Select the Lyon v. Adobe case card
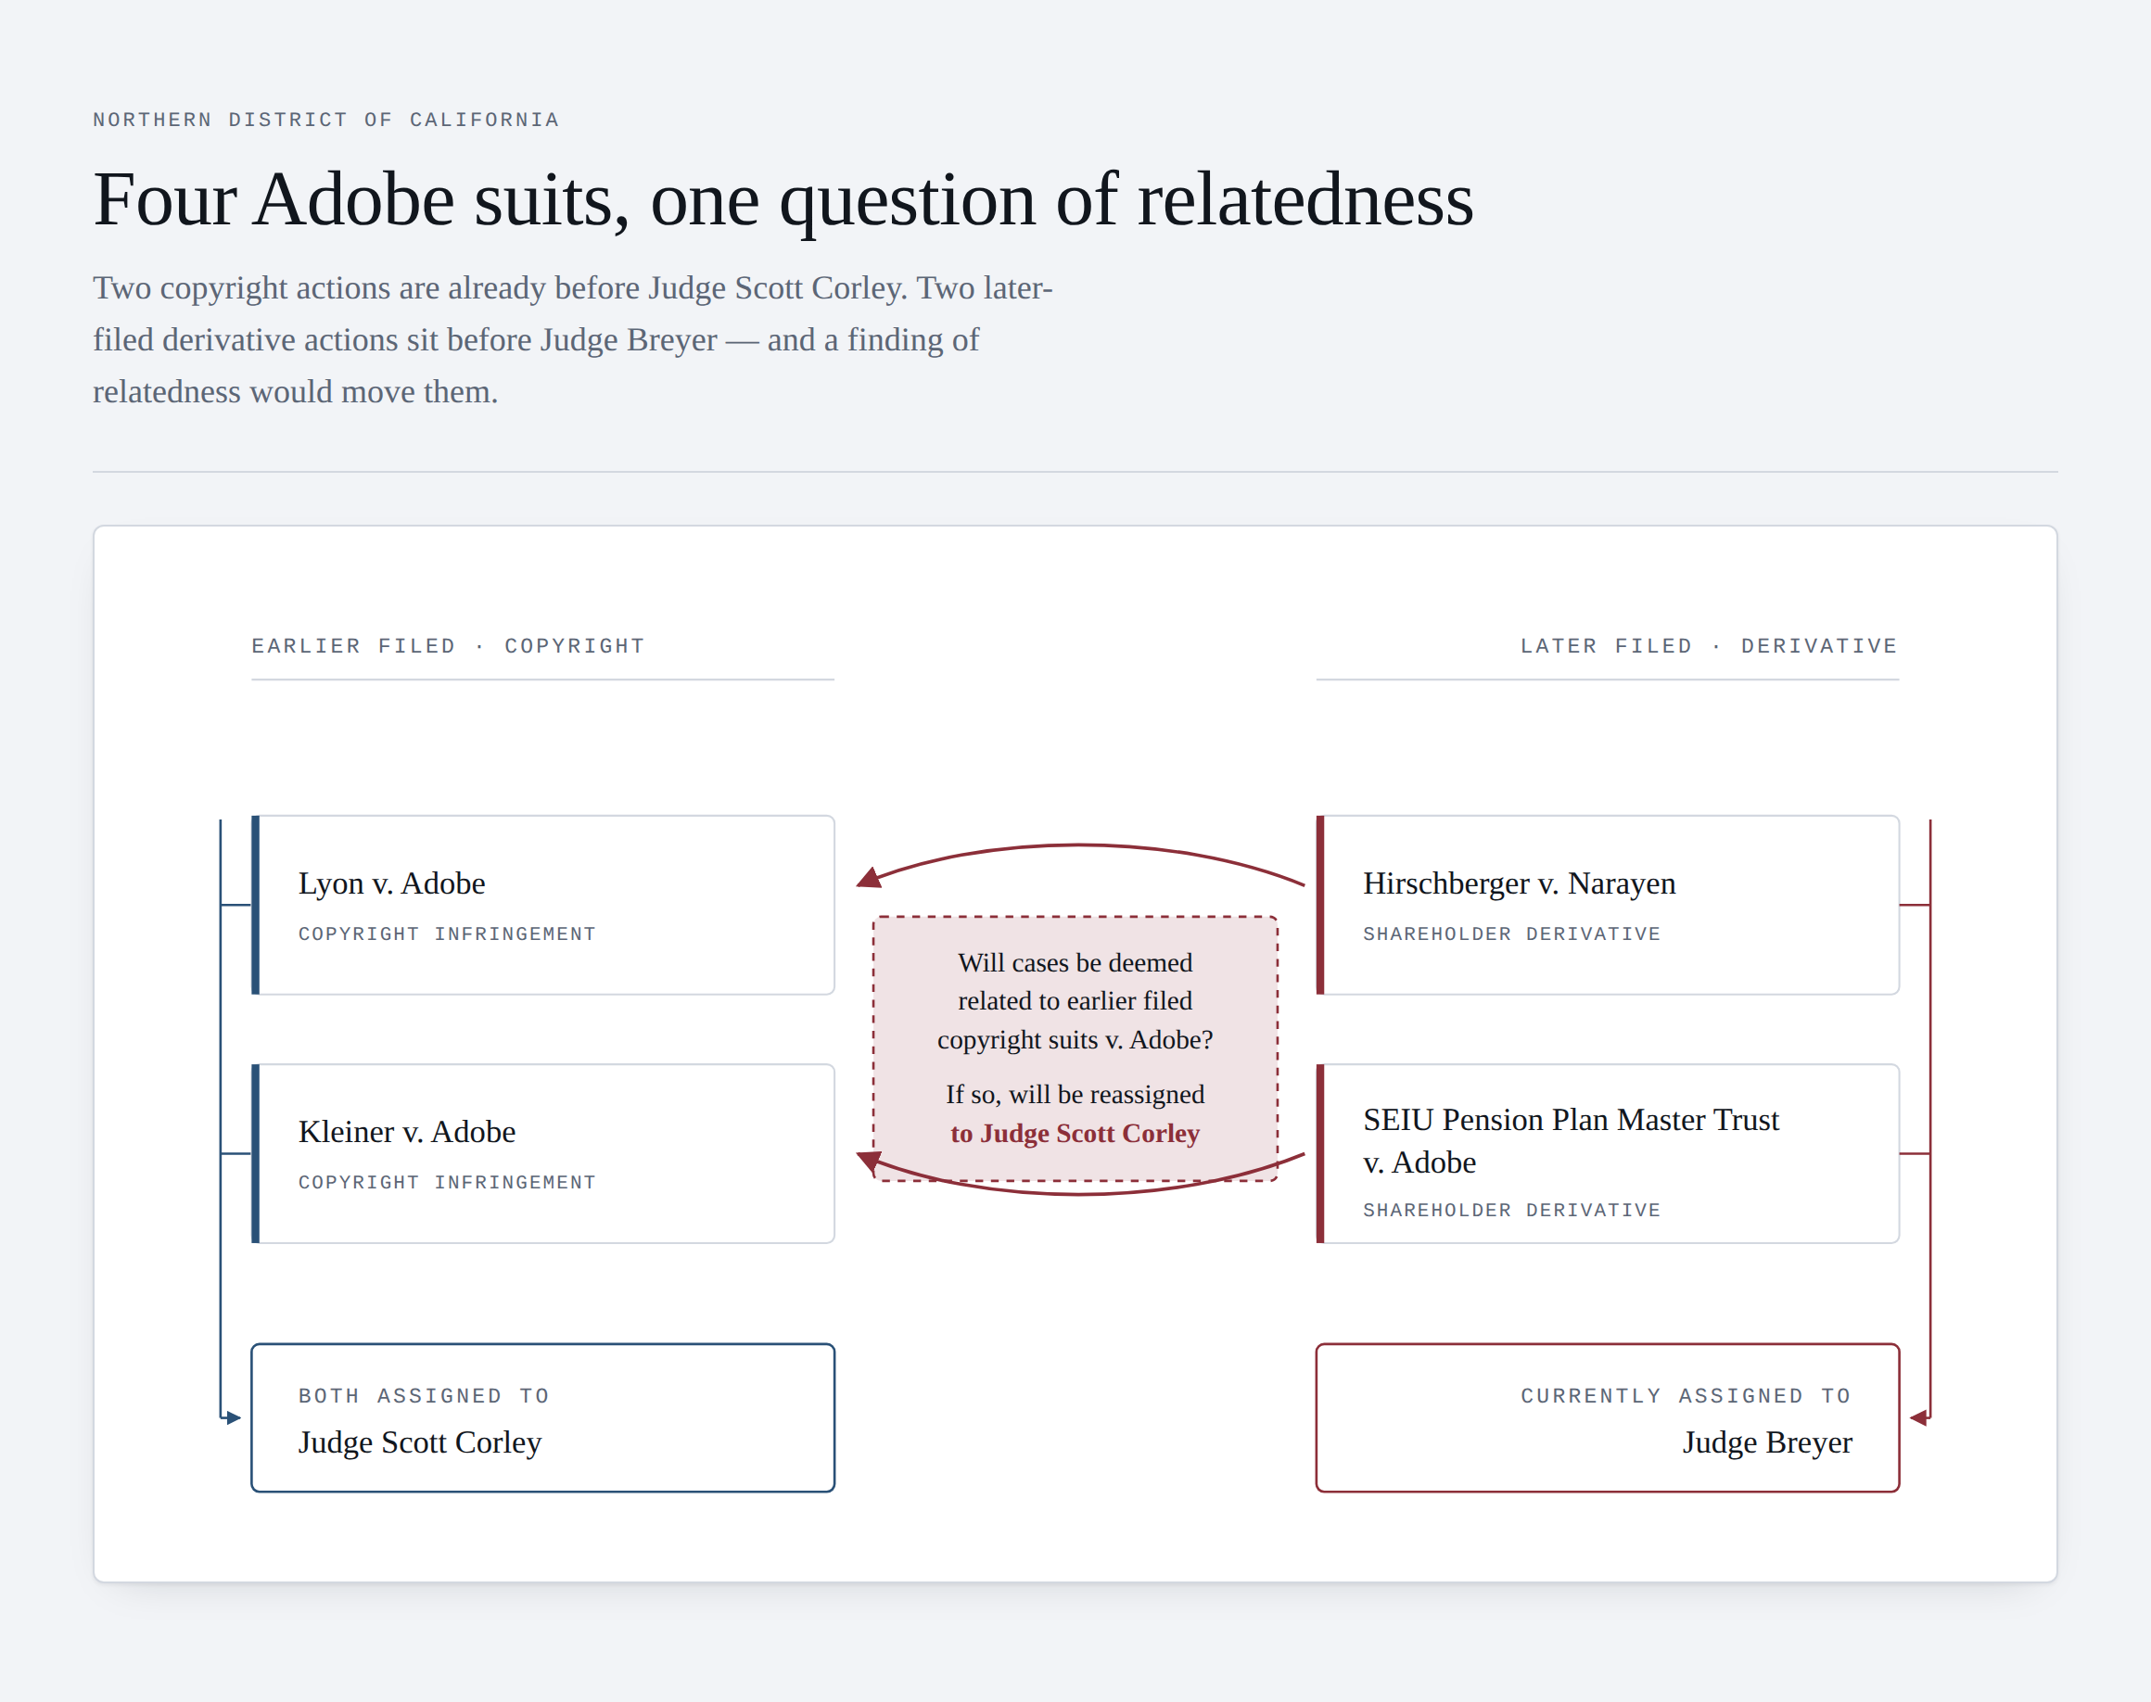2151x1702 pixels. [x=542, y=905]
